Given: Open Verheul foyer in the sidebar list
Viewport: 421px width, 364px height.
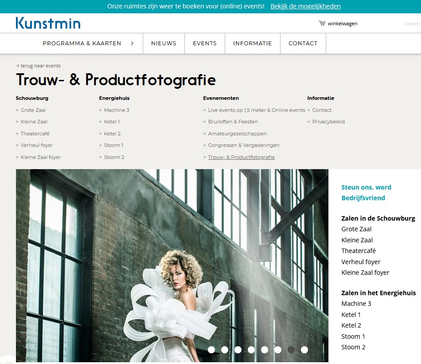Looking at the screenshot, I should point(361,262).
